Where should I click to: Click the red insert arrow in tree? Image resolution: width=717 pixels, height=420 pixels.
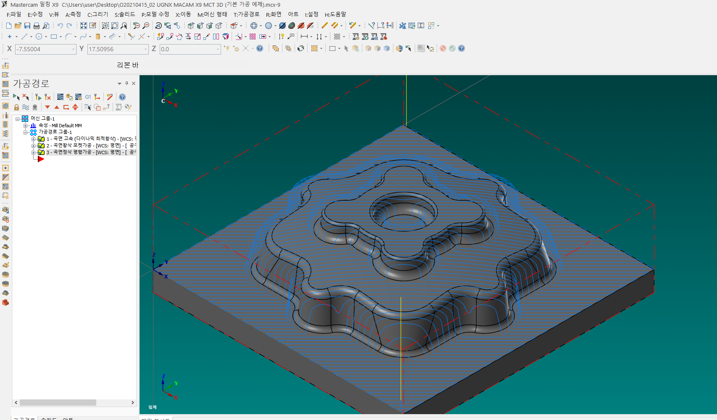[x=41, y=159]
